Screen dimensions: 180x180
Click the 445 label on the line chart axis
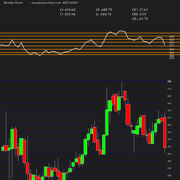point(171,36)
